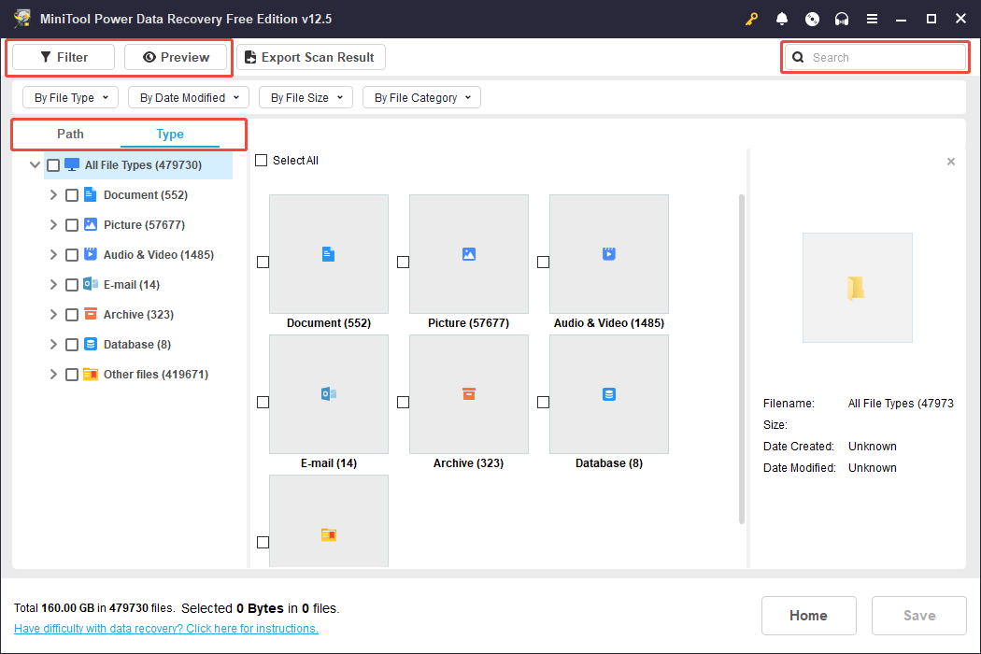The width and height of the screenshot is (981, 654).
Task: Open the data recovery instructions link
Action: (x=165, y=628)
